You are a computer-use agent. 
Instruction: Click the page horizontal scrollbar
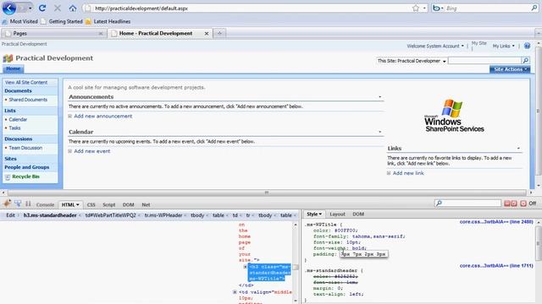pos(267,193)
